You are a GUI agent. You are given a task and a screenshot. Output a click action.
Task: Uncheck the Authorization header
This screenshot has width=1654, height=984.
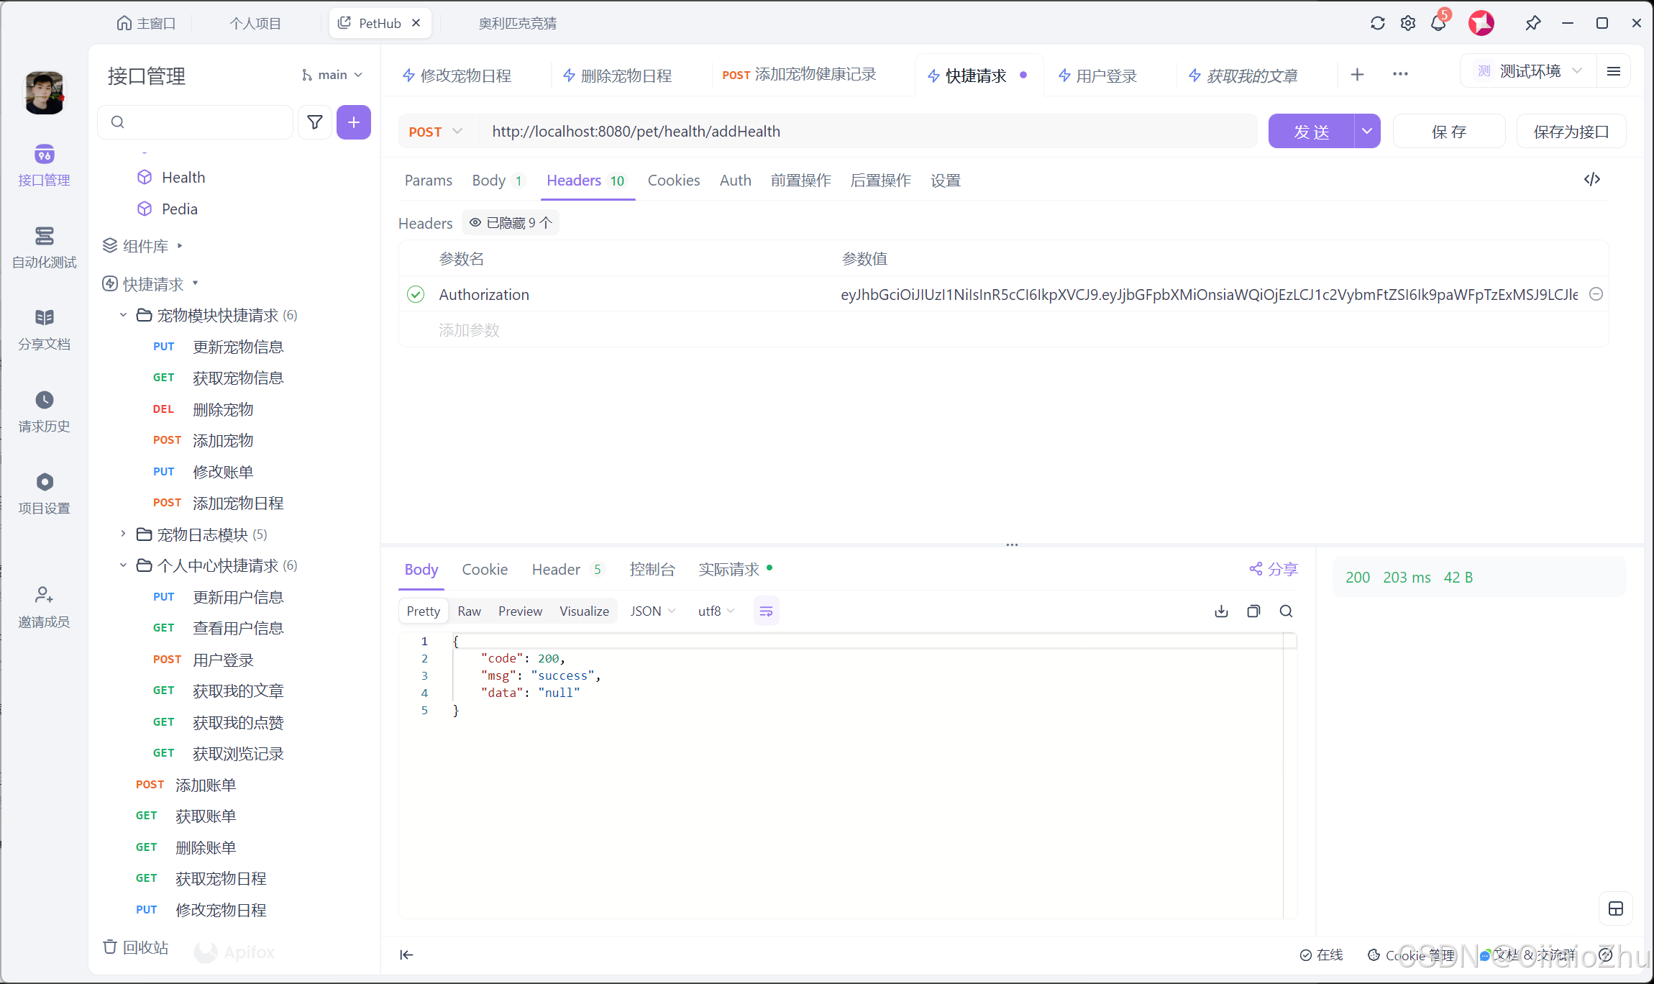pos(416,294)
